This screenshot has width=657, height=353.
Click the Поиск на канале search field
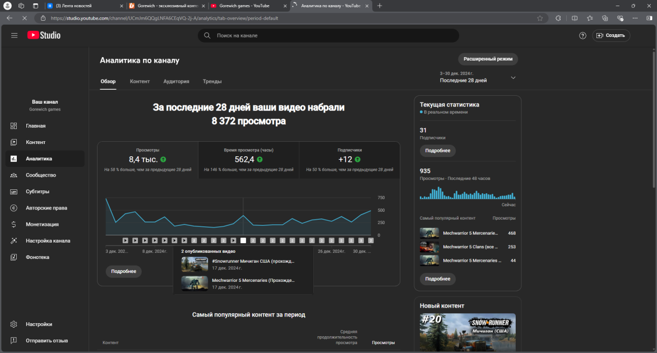click(328, 36)
